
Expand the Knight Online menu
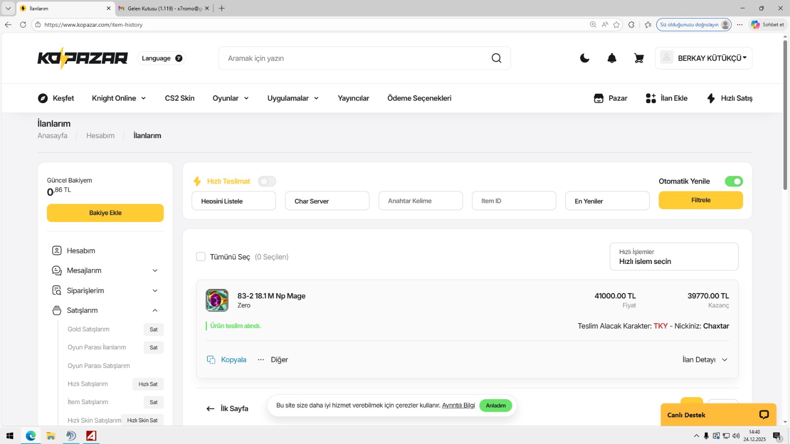coord(119,98)
